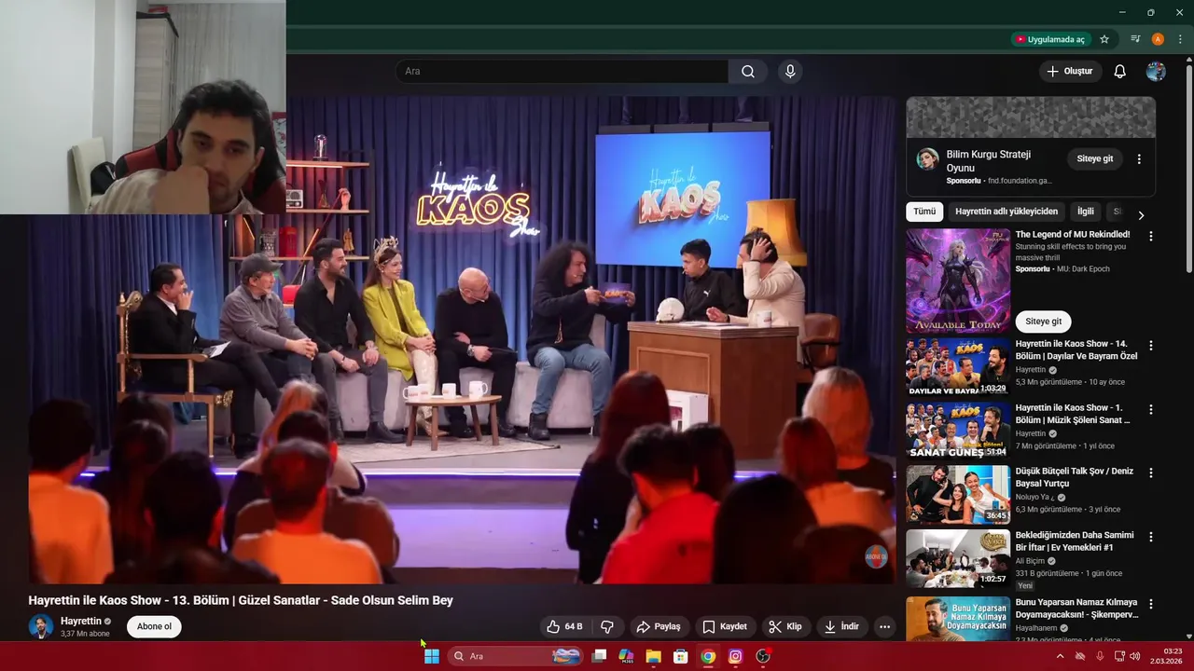Bookmark this page with the star icon
The width and height of the screenshot is (1194, 671).
pos(1104,39)
